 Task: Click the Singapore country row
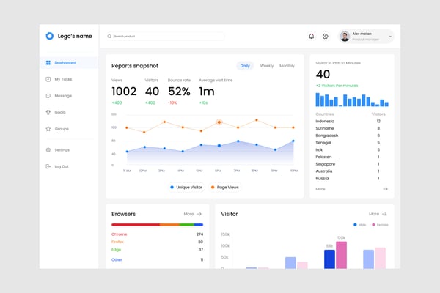pyautogui.click(x=348, y=164)
